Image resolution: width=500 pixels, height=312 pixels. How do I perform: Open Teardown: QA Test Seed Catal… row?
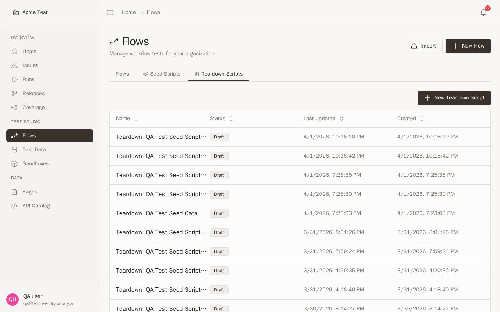tap(300, 213)
